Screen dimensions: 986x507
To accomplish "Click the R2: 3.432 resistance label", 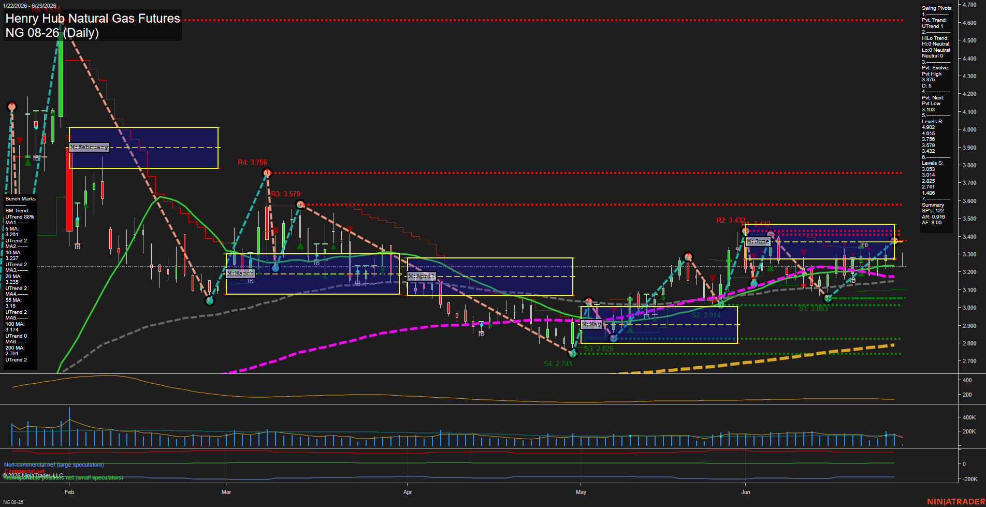I will [x=731, y=220].
